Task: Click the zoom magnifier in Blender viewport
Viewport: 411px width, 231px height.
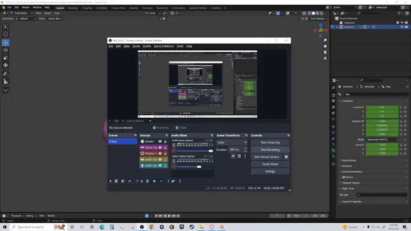Action: point(325,40)
